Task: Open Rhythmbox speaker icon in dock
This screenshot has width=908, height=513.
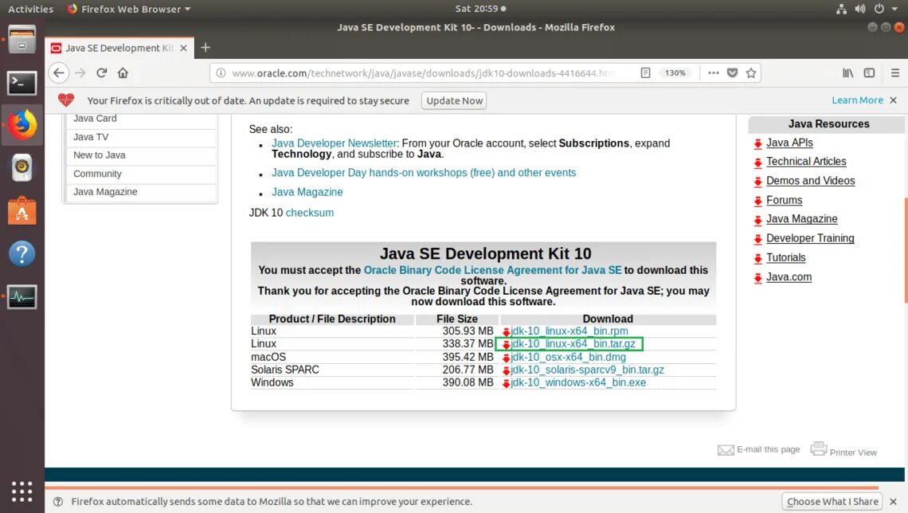Action: coord(22,168)
